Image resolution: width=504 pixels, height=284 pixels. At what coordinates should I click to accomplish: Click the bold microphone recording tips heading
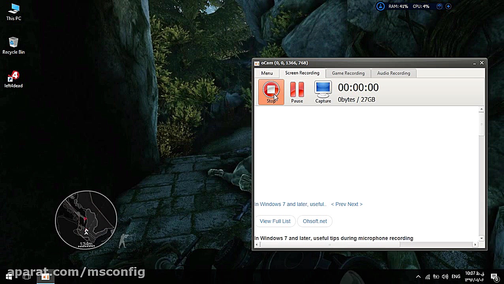pos(334,238)
